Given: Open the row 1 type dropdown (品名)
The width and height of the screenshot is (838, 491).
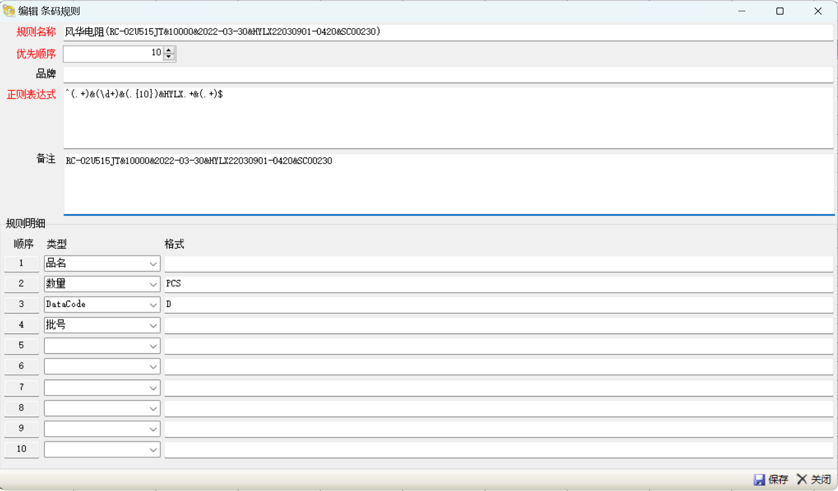Looking at the screenshot, I should coord(153,264).
